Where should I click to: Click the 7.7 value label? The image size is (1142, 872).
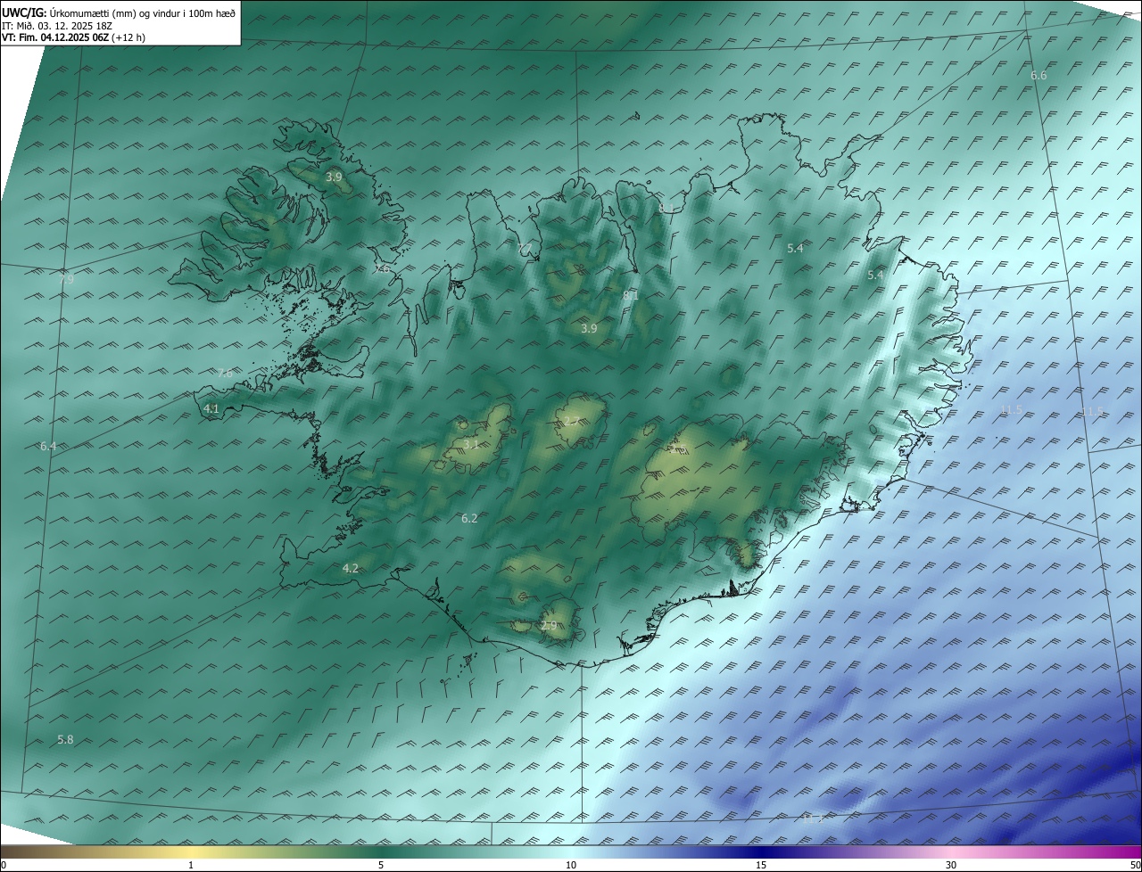pos(525,247)
